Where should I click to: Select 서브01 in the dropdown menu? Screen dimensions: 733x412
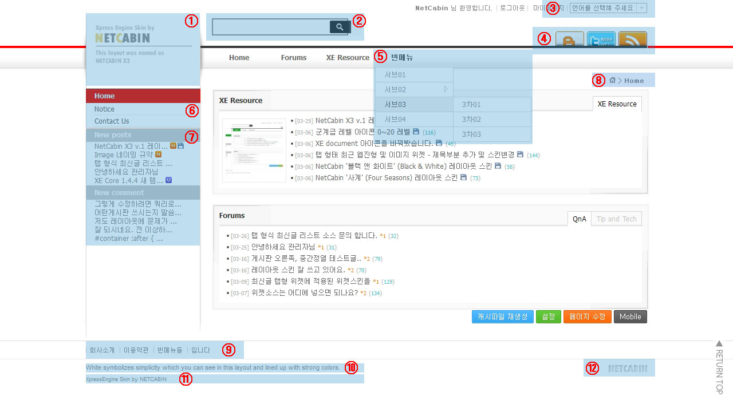pyautogui.click(x=414, y=75)
